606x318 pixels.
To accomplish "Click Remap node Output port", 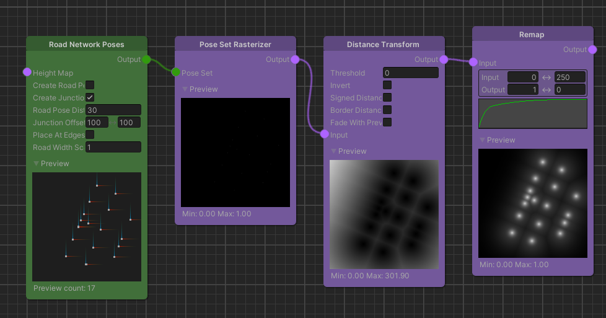I will pos(592,50).
